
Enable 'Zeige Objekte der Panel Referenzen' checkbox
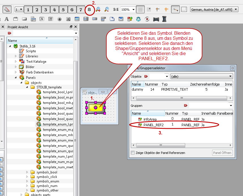(x=133, y=153)
